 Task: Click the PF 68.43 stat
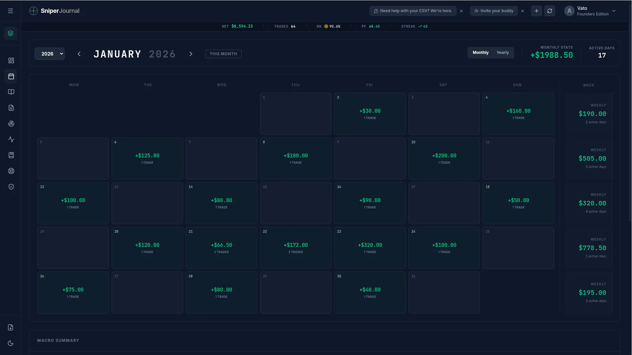pos(371,26)
